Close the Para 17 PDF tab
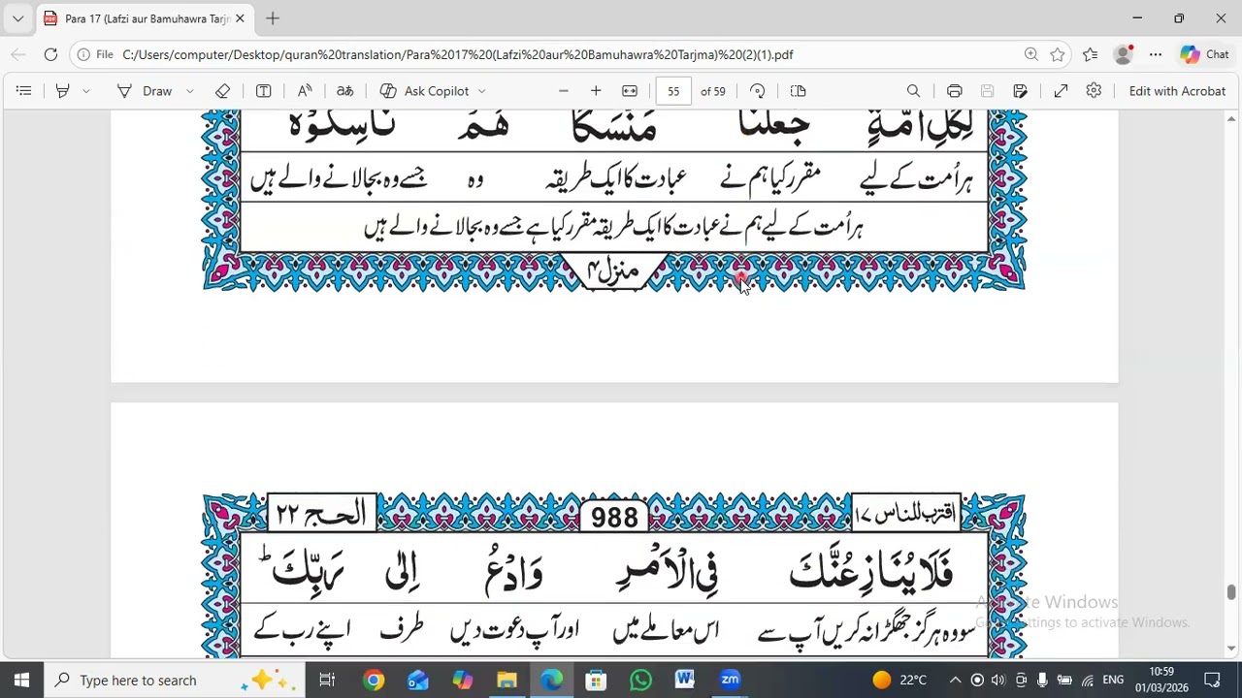 coord(240,18)
